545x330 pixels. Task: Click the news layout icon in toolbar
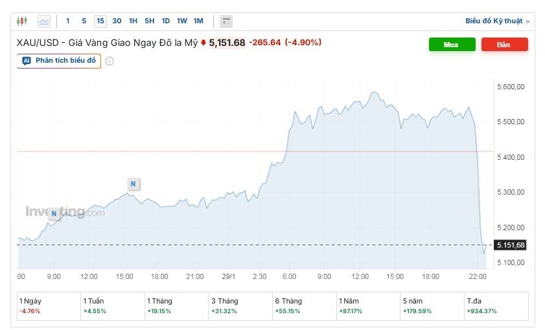(226, 21)
